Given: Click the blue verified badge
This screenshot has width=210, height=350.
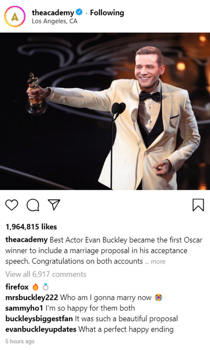Looking at the screenshot, I should (79, 12).
